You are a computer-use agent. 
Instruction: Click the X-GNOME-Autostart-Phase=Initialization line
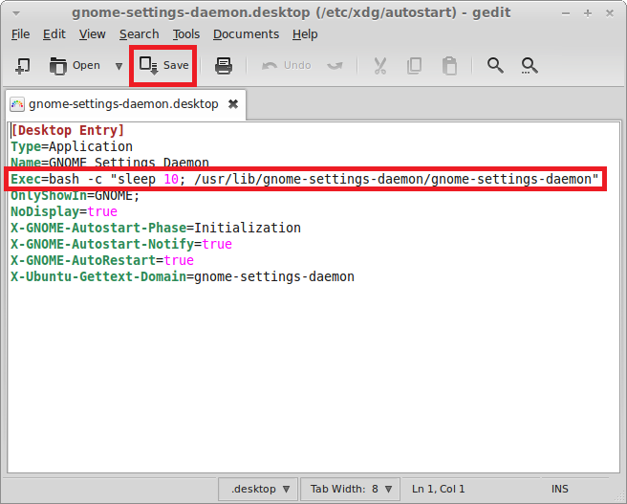(x=156, y=228)
